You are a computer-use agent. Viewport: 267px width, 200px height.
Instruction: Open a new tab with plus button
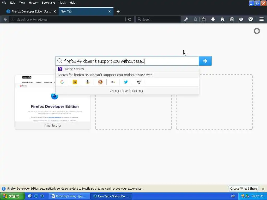[118, 11]
